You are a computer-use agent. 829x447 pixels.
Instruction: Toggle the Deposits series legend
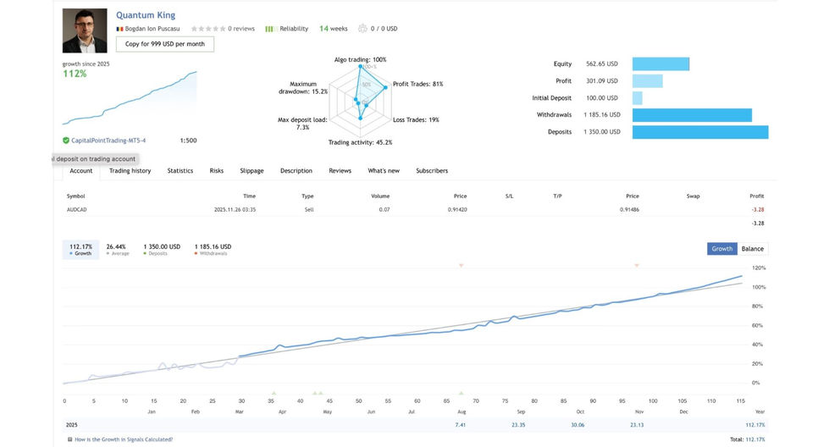click(161, 250)
